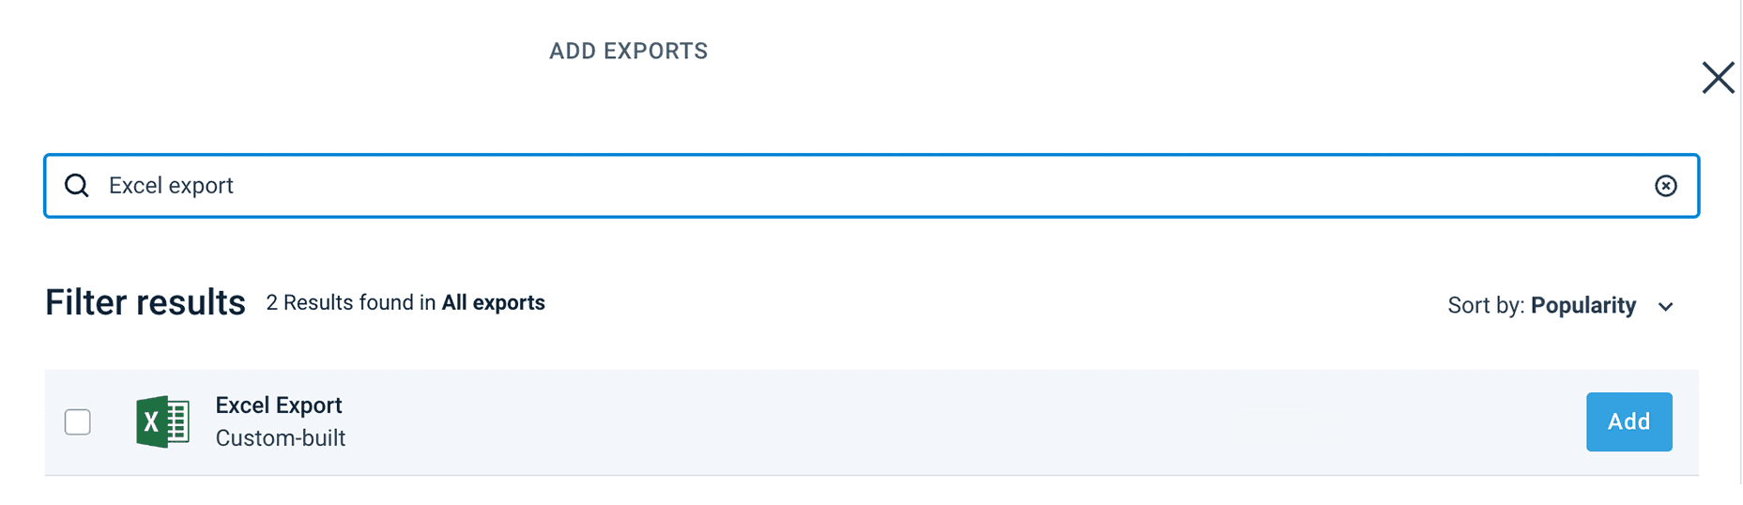This screenshot has width=1743, height=505.
Task: Click the Excel Export title
Action: pos(279,406)
